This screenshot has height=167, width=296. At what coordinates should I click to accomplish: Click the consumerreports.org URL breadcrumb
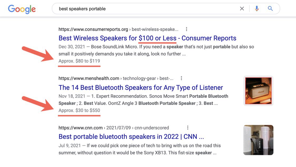coord(118,29)
